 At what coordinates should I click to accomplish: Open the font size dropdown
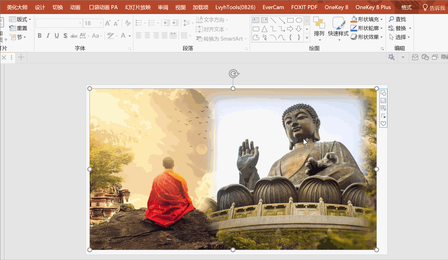pyautogui.click(x=101, y=23)
